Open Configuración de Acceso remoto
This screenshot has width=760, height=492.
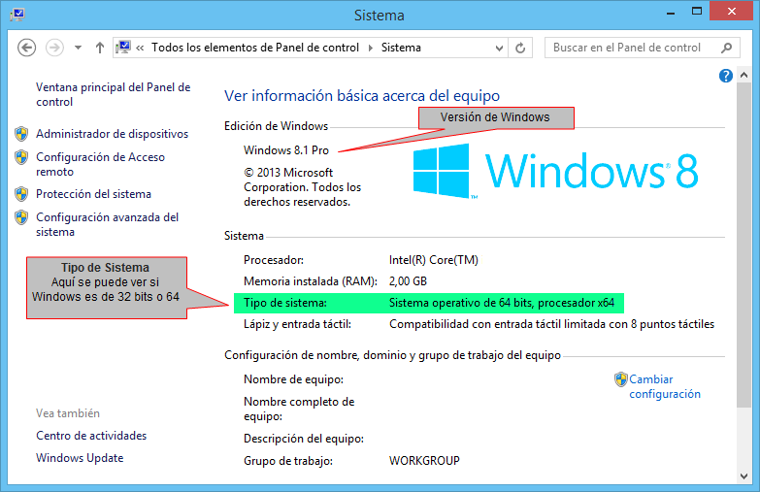tap(100, 164)
